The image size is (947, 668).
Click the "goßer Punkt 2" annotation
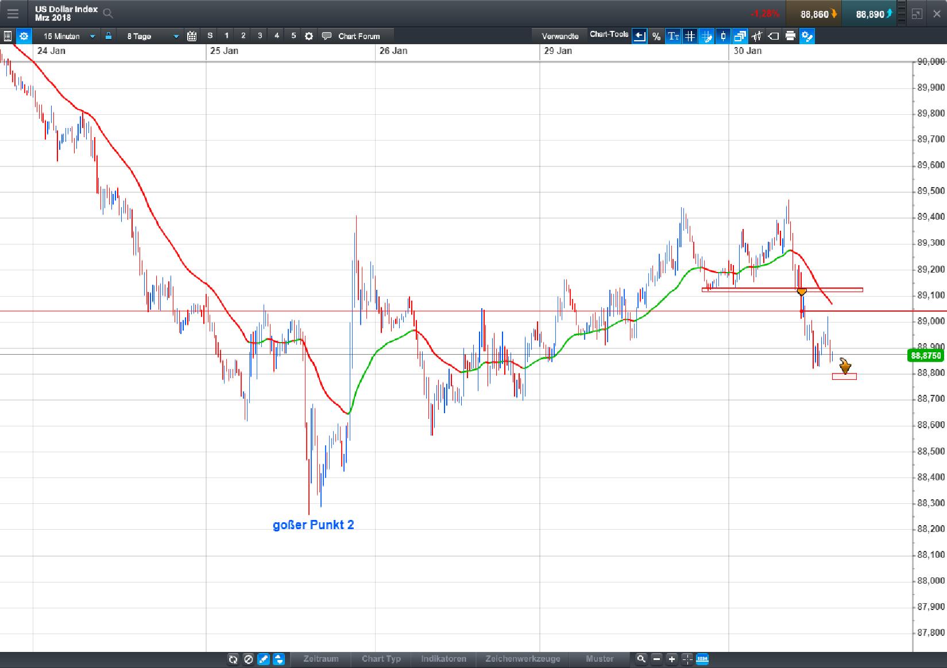point(314,525)
